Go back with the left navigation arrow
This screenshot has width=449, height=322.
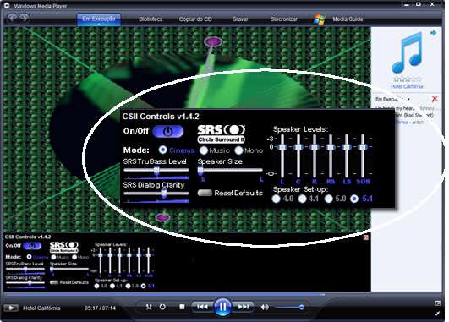[x=12, y=17]
